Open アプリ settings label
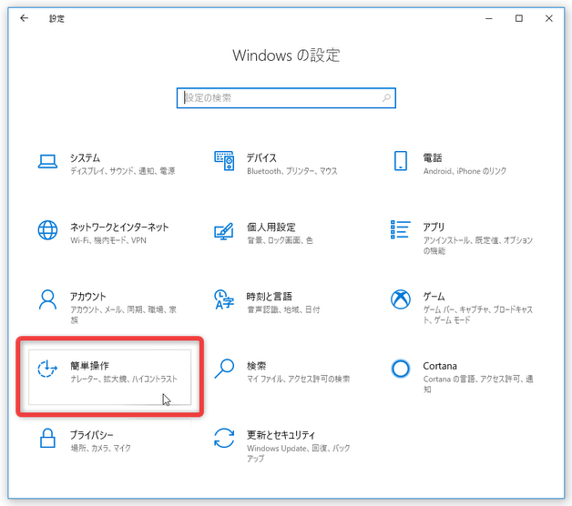The image size is (572, 506). pos(434,228)
